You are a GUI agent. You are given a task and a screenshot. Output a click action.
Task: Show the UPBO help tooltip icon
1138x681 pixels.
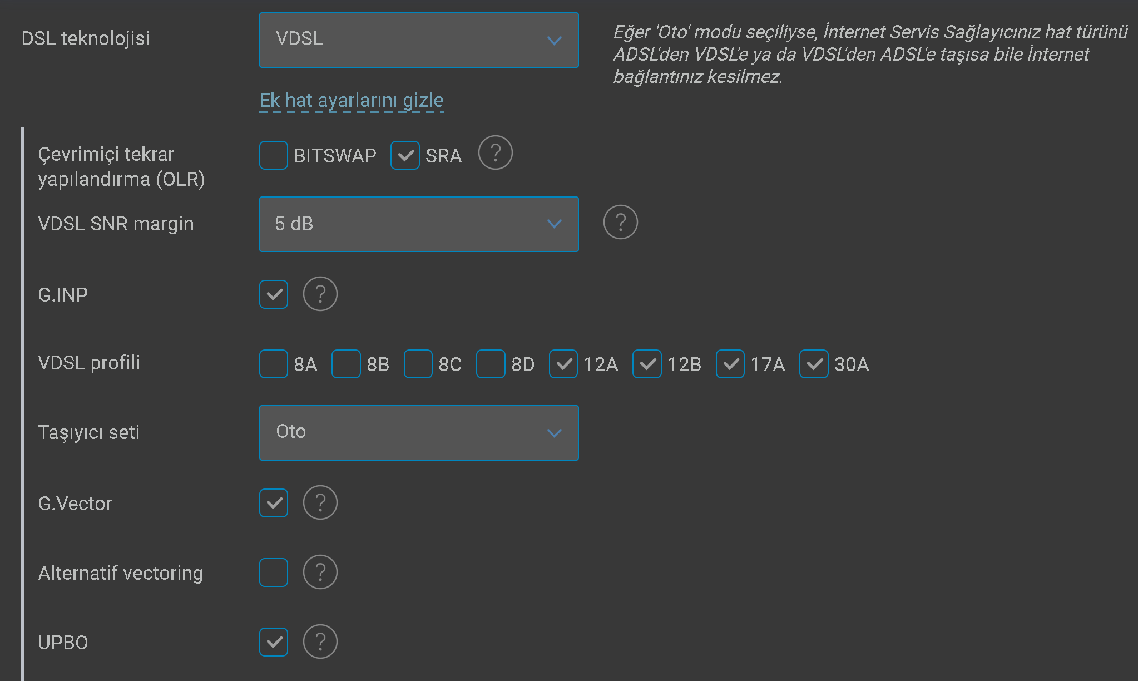tap(320, 641)
